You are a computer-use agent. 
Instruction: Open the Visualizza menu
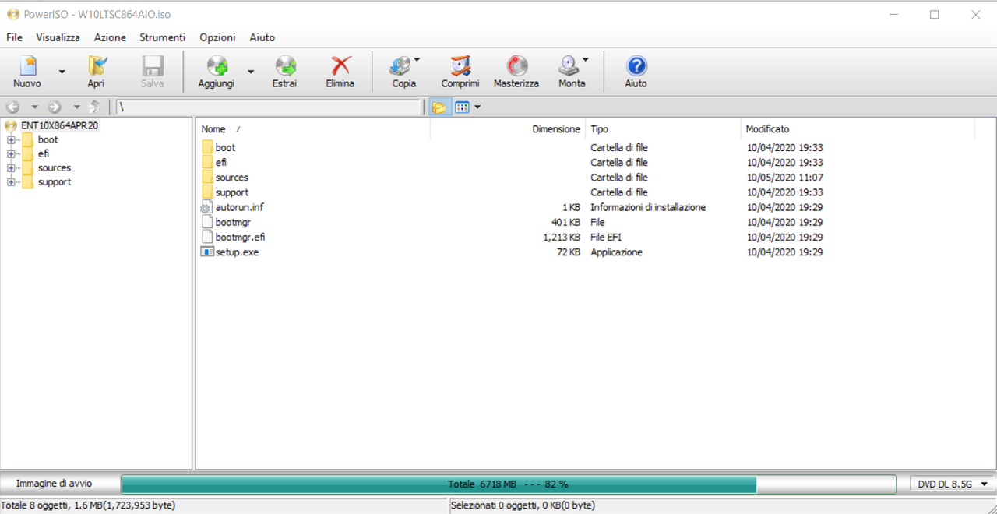pyautogui.click(x=58, y=37)
